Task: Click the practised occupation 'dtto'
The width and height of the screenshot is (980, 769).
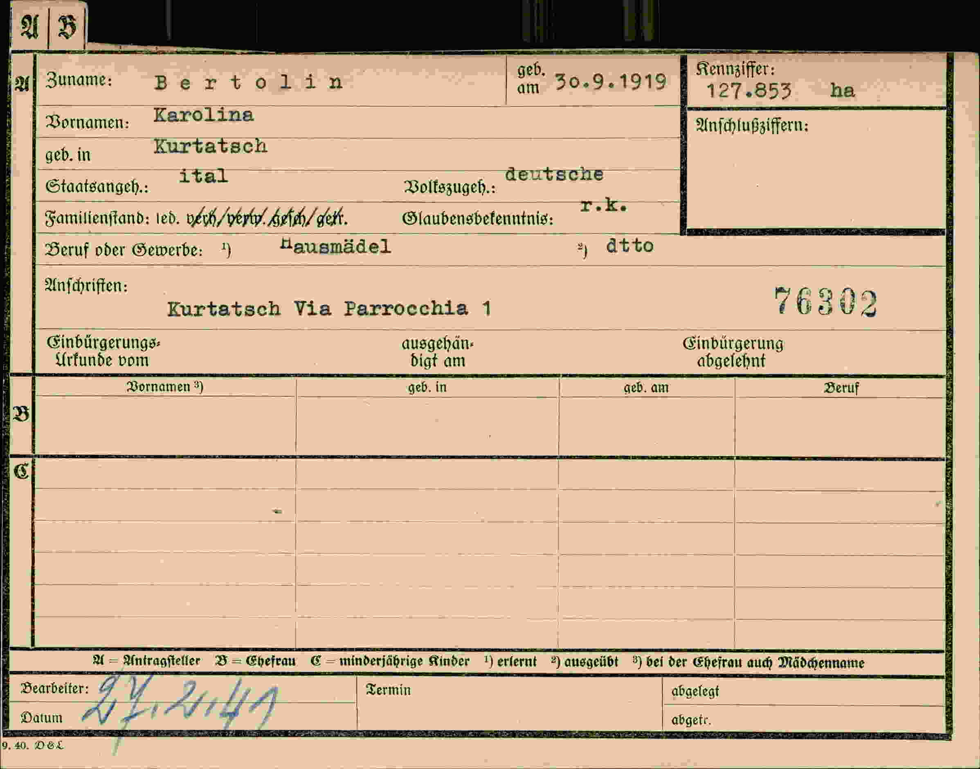Action: click(630, 246)
